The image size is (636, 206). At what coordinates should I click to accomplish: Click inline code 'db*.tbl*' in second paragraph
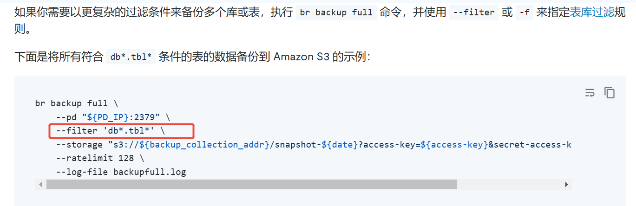point(131,57)
